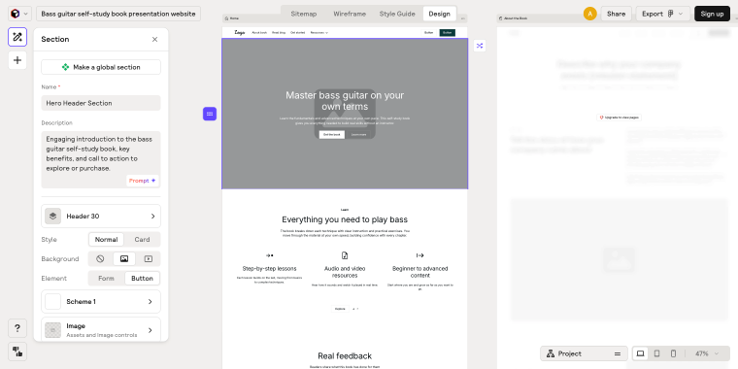Click Make a global section button
This screenshot has height=369, width=738.
pos(101,67)
